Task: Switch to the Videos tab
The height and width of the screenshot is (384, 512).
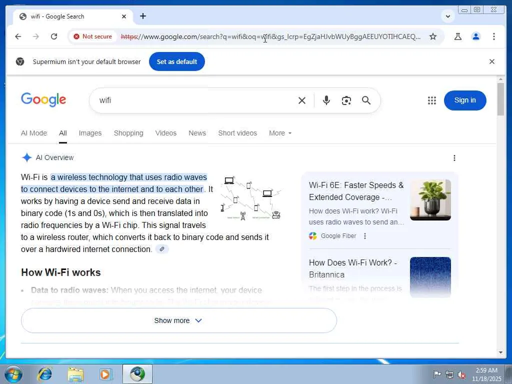Action: tap(166, 133)
